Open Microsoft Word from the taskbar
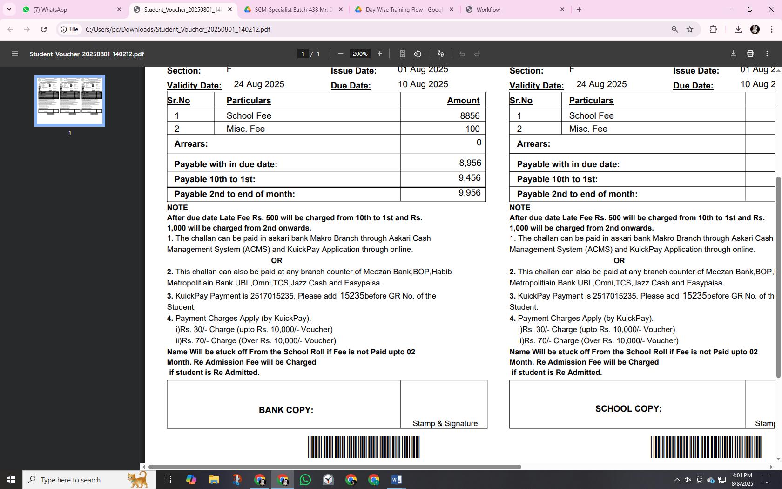782x489 pixels. (397, 480)
